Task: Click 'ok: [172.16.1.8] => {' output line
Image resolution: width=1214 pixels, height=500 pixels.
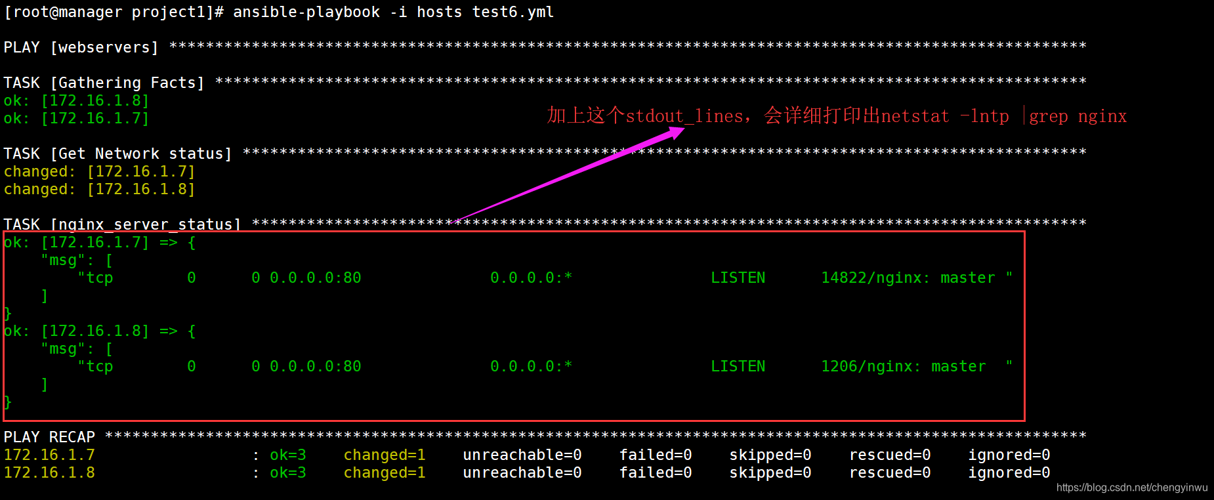Action: (99, 331)
